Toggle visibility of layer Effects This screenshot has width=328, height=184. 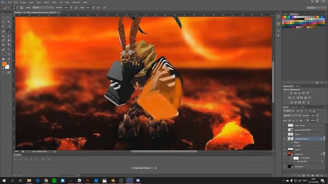click(292, 142)
